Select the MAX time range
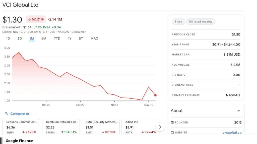Screen dimensions: 257x144 [x=94, y=38]
